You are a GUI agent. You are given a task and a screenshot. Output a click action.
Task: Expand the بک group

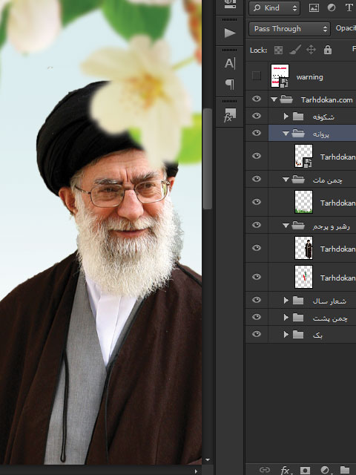click(x=286, y=335)
